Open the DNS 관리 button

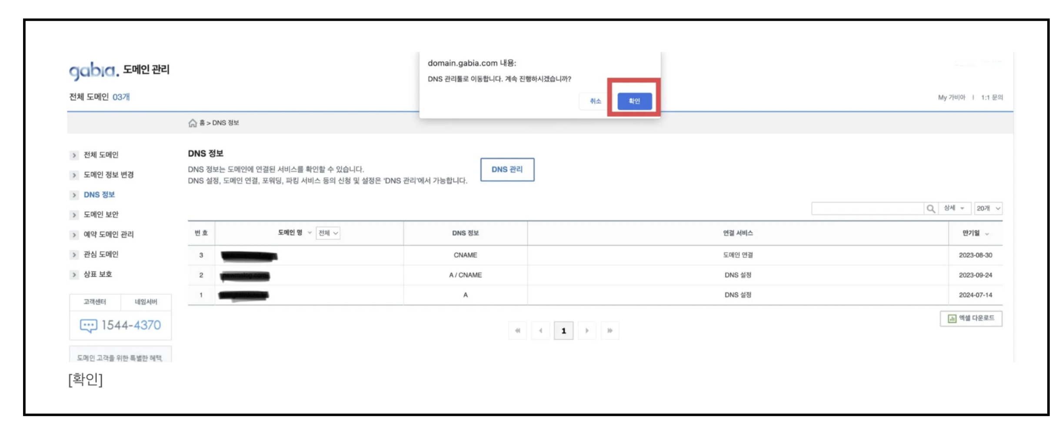click(x=507, y=169)
